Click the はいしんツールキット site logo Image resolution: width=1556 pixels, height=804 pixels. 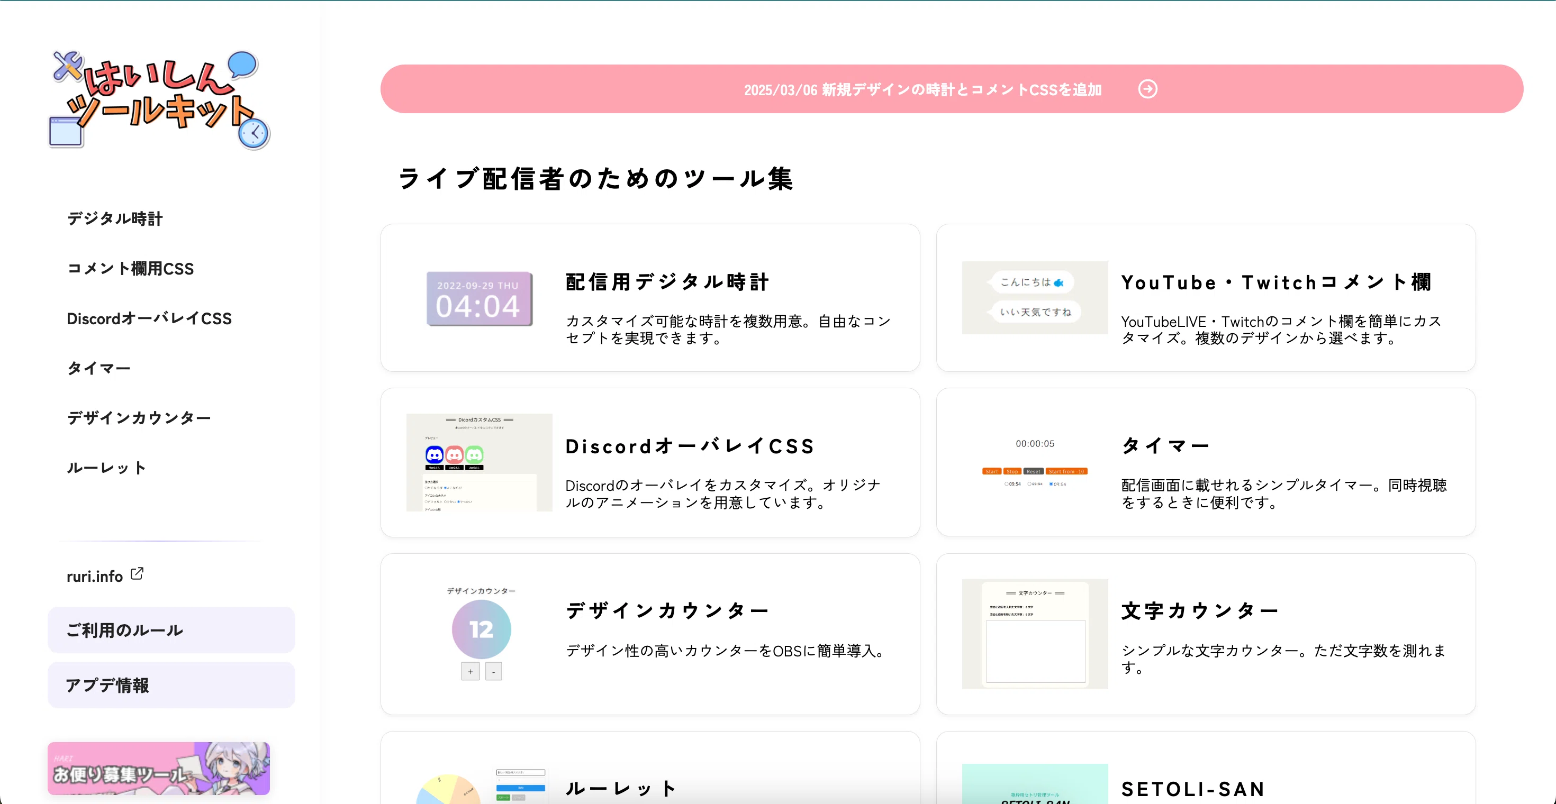159,99
